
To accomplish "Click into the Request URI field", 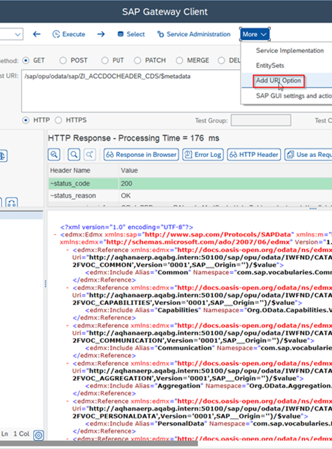I will (x=131, y=91).
